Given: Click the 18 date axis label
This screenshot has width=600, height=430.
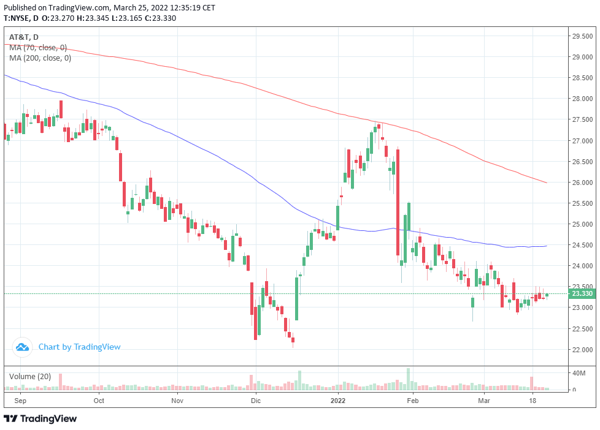Looking at the screenshot, I should tap(533, 401).
